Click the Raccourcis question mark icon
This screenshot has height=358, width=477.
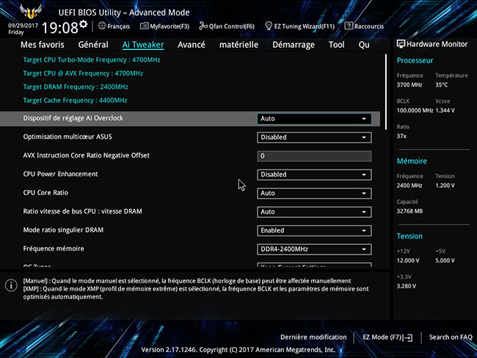click(x=349, y=26)
